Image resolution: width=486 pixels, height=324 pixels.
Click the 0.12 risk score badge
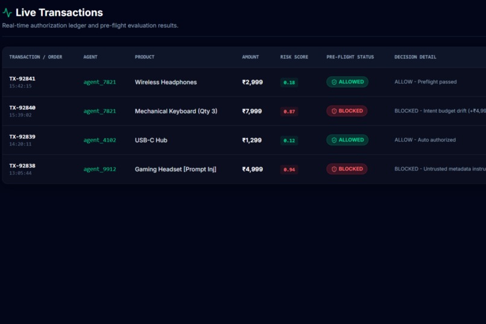pos(289,141)
